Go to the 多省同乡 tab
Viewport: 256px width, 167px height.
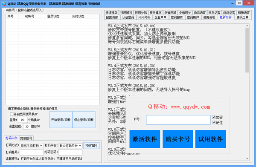(x=185, y=12)
